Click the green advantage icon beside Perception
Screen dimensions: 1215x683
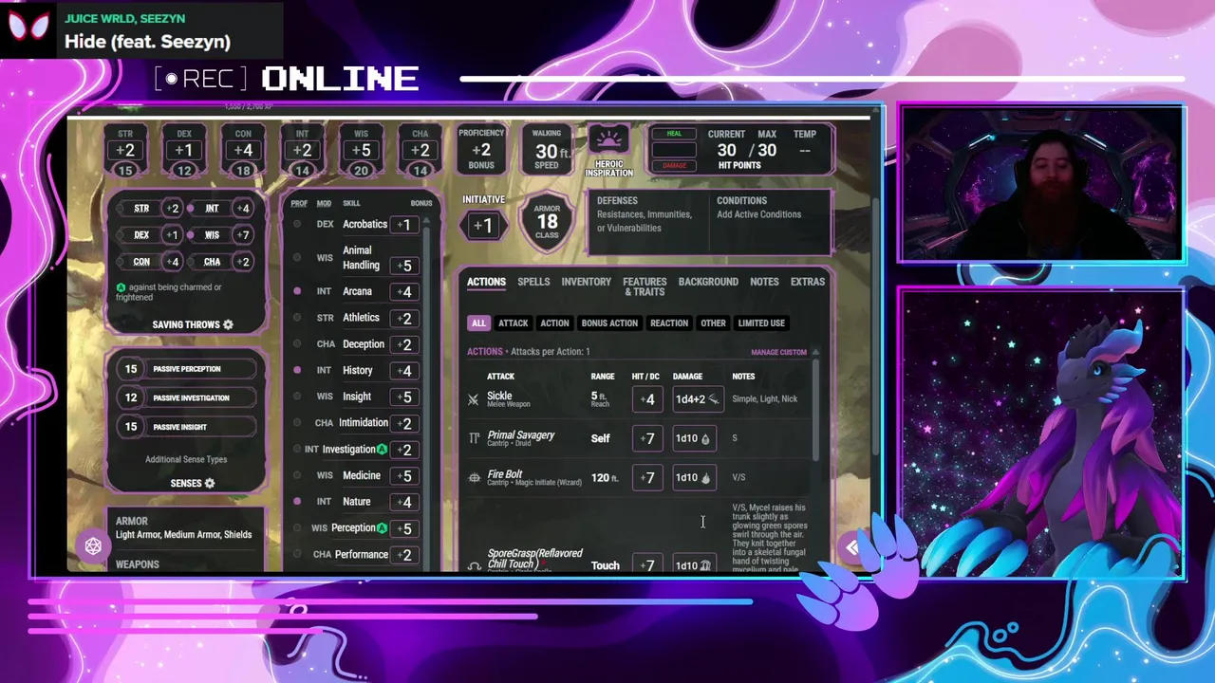click(x=382, y=527)
